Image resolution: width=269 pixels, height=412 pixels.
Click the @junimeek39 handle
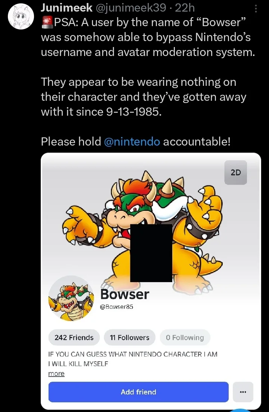(x=130, y=8)
